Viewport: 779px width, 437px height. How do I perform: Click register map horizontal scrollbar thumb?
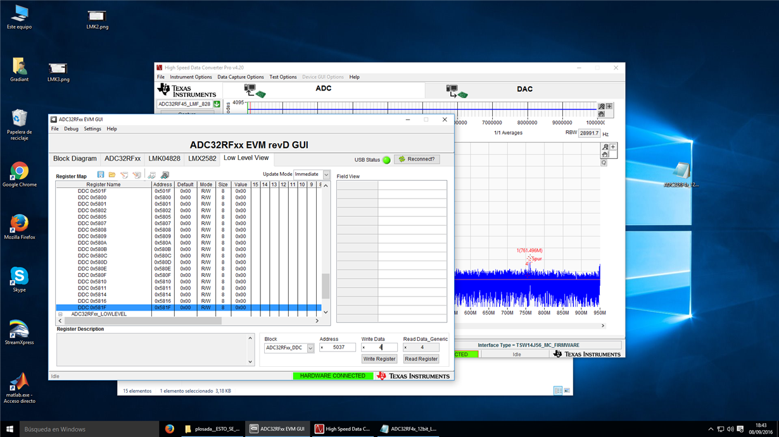[x=143, y=321]
